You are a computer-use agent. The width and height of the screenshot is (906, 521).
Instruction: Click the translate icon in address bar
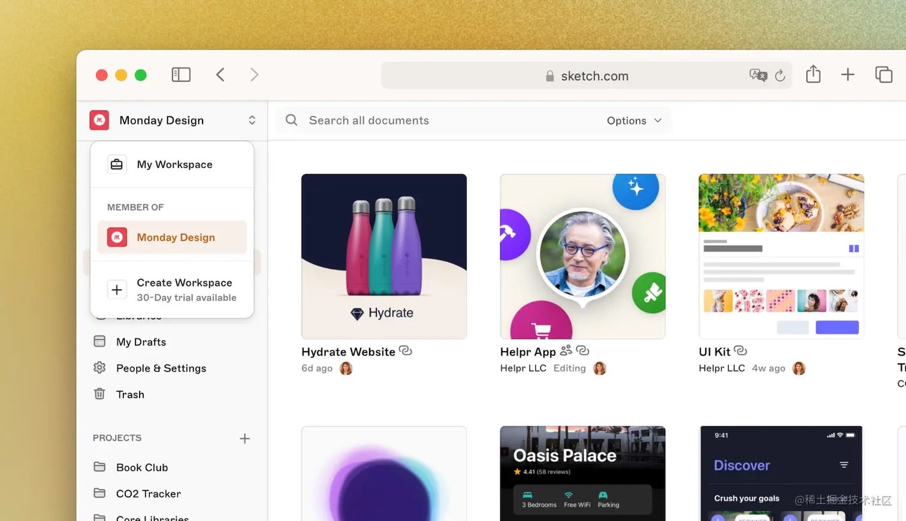coord(758,75)
